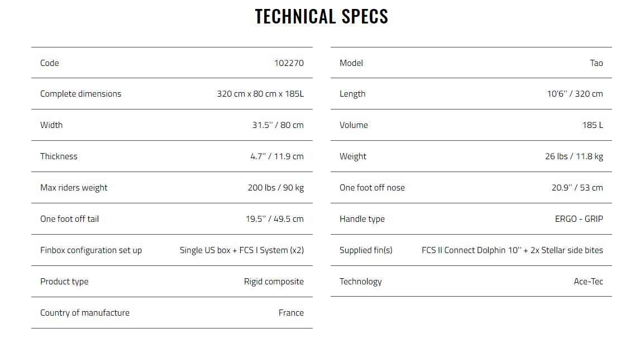
Task: Click the Country of manufacture value France
Action: 291,312
